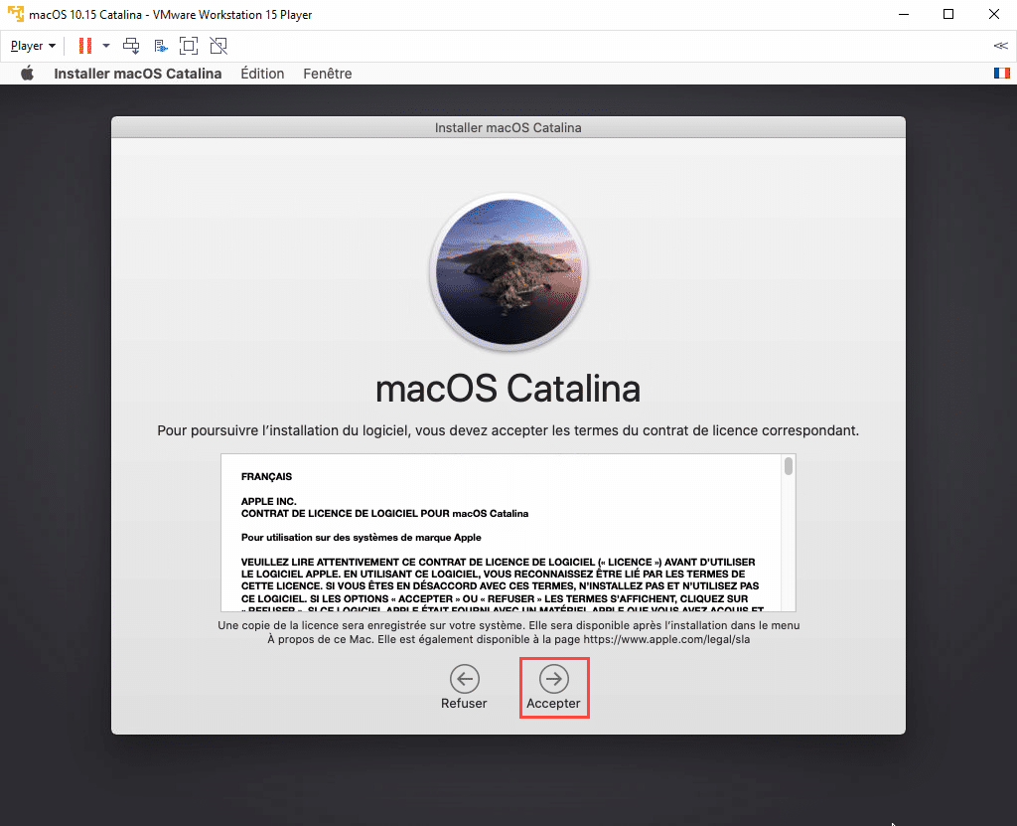Click the FRANÇAIS heading in license text
Screen dimensions: 1017x826
coord(266,477)
